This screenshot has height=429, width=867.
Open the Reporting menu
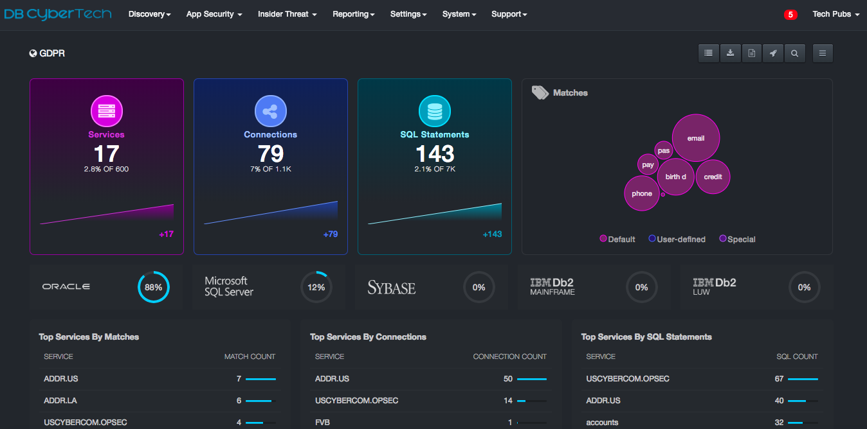(x=353, y=14)
